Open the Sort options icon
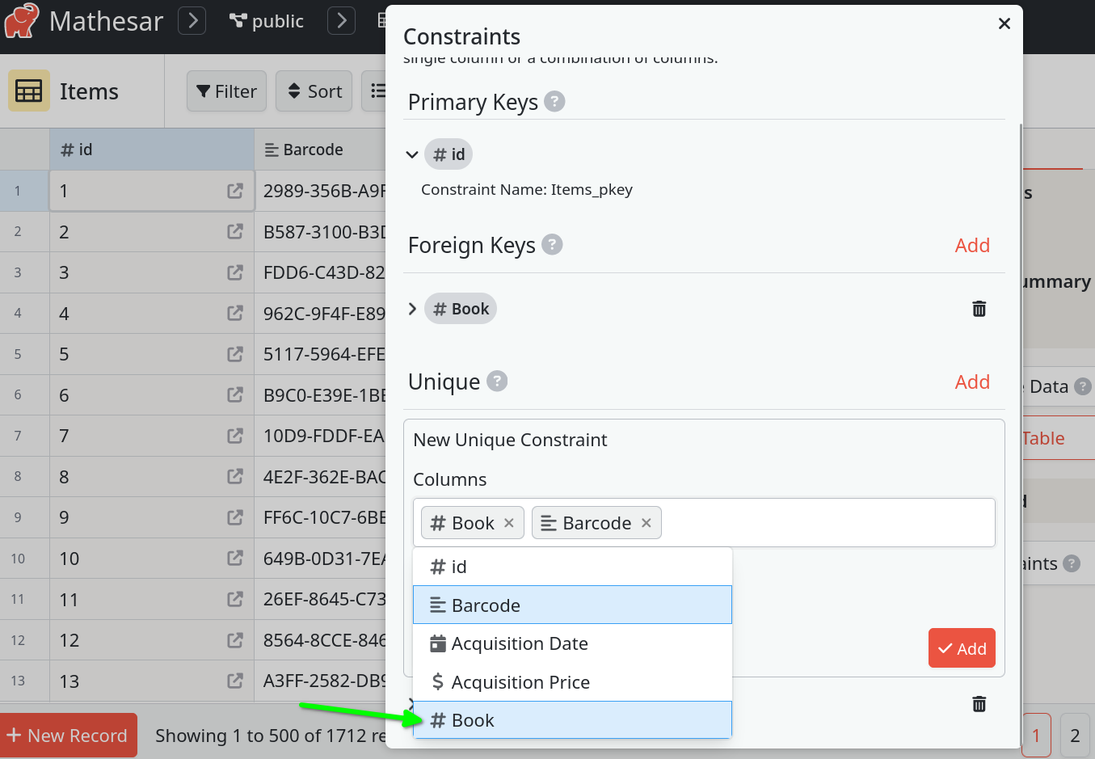The image size is (1095, 759). [x=314, y=91]
